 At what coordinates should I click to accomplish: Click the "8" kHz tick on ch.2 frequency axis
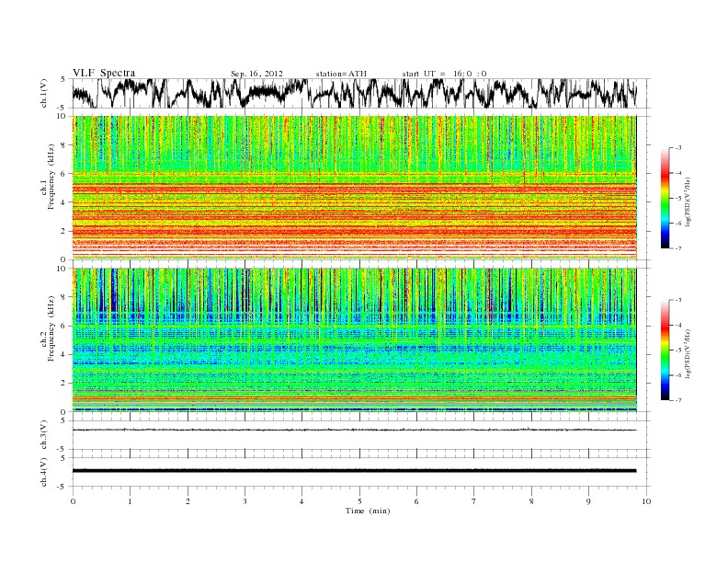[x=64, y=297]
